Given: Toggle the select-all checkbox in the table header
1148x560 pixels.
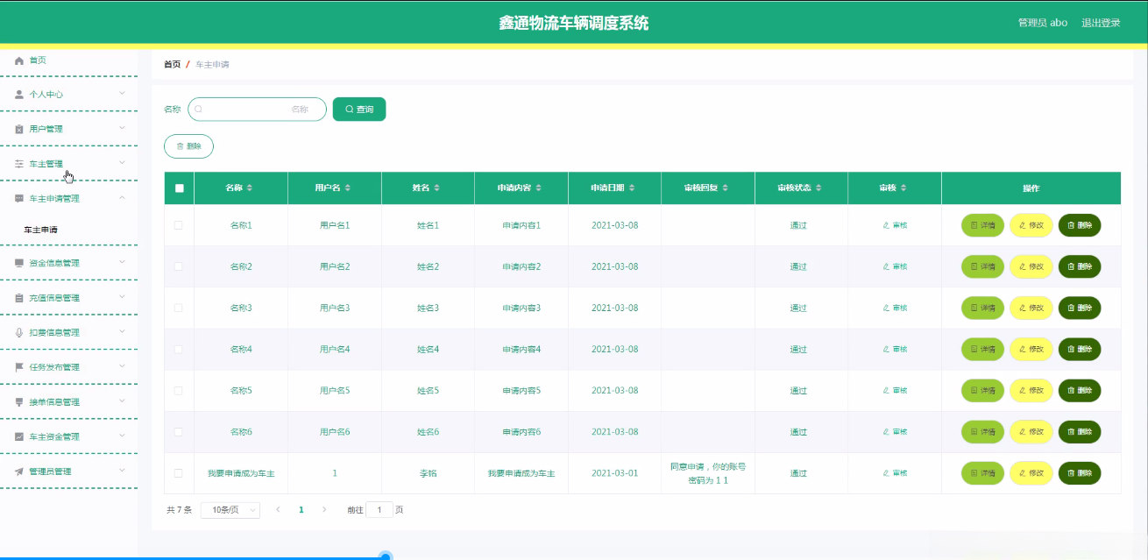Looking at the screenshot, I should (178, 188).
